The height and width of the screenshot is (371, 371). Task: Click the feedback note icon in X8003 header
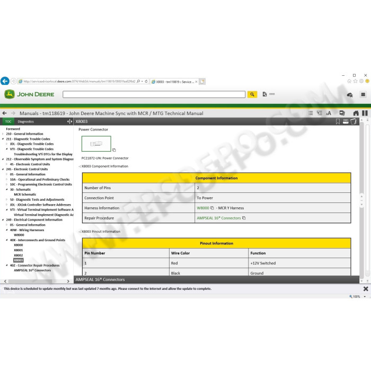tap(354, 121)
